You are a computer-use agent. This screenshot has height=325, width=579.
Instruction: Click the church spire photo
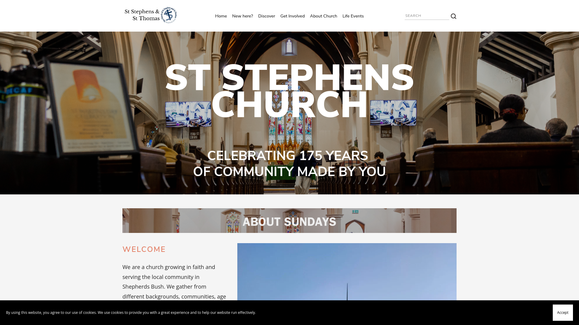pos(347,272)
